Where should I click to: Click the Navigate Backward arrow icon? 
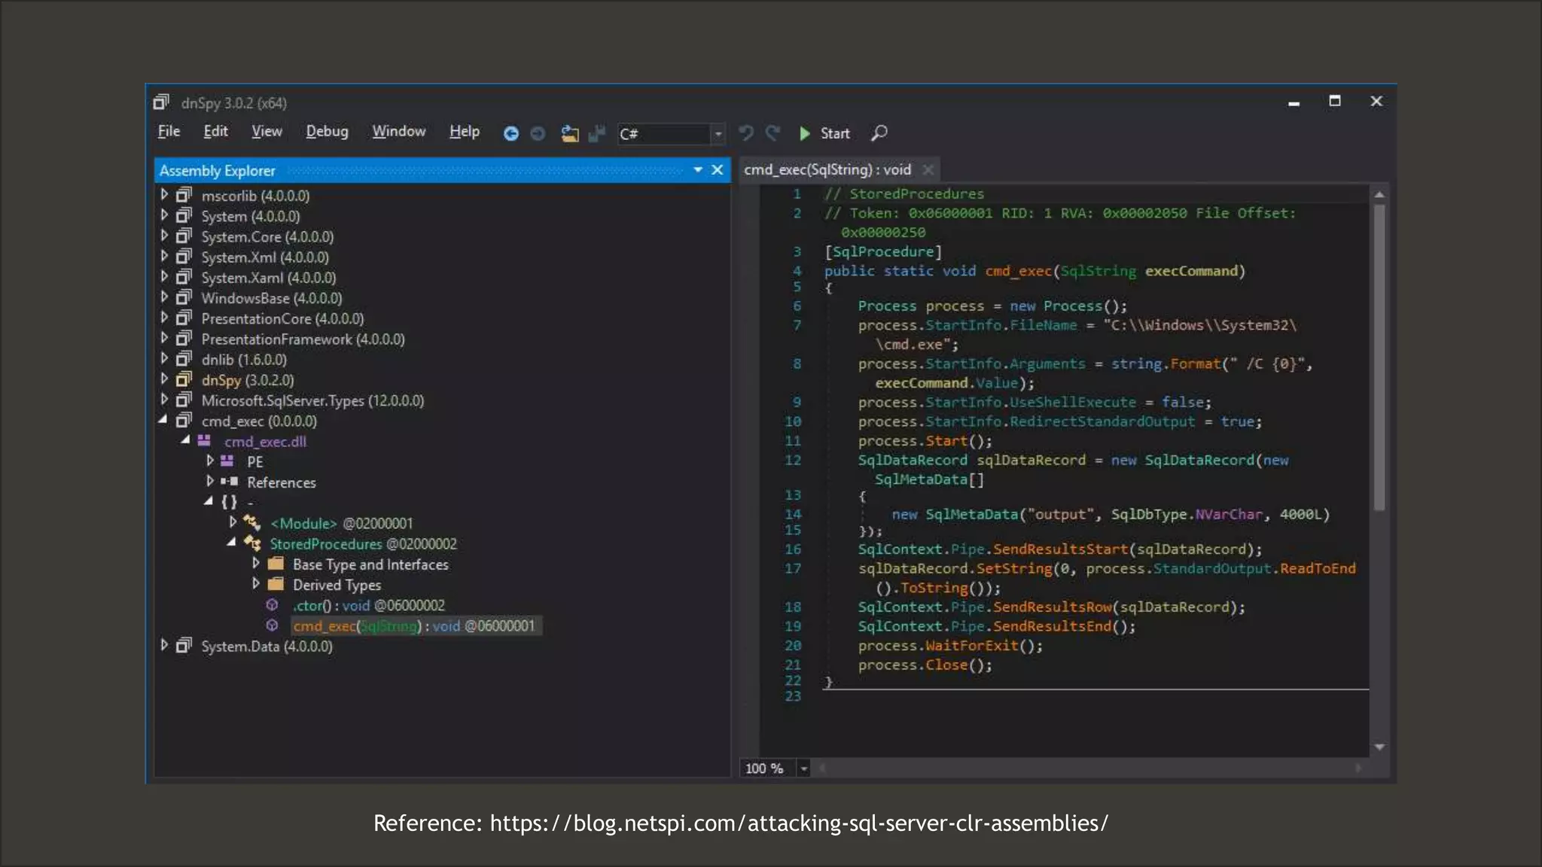[x=510, y=133]
